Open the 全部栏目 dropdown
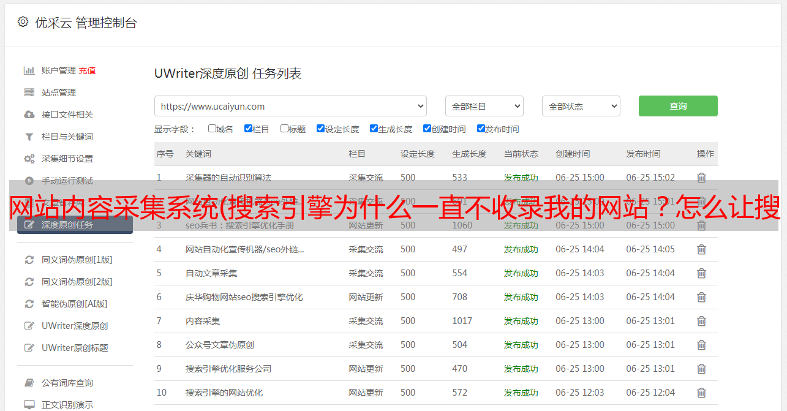 tap(484, 106)
